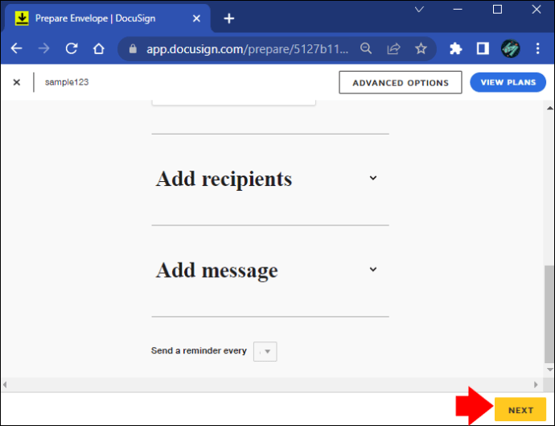Open the browser extensions puzzle icon
Viewport: 555px width, 426px height.
[455, 48]
